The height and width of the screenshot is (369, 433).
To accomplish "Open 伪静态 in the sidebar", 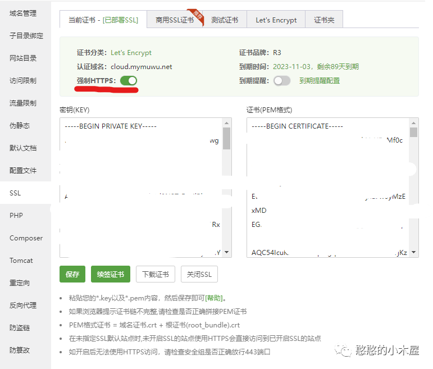I will pos(20,125).
